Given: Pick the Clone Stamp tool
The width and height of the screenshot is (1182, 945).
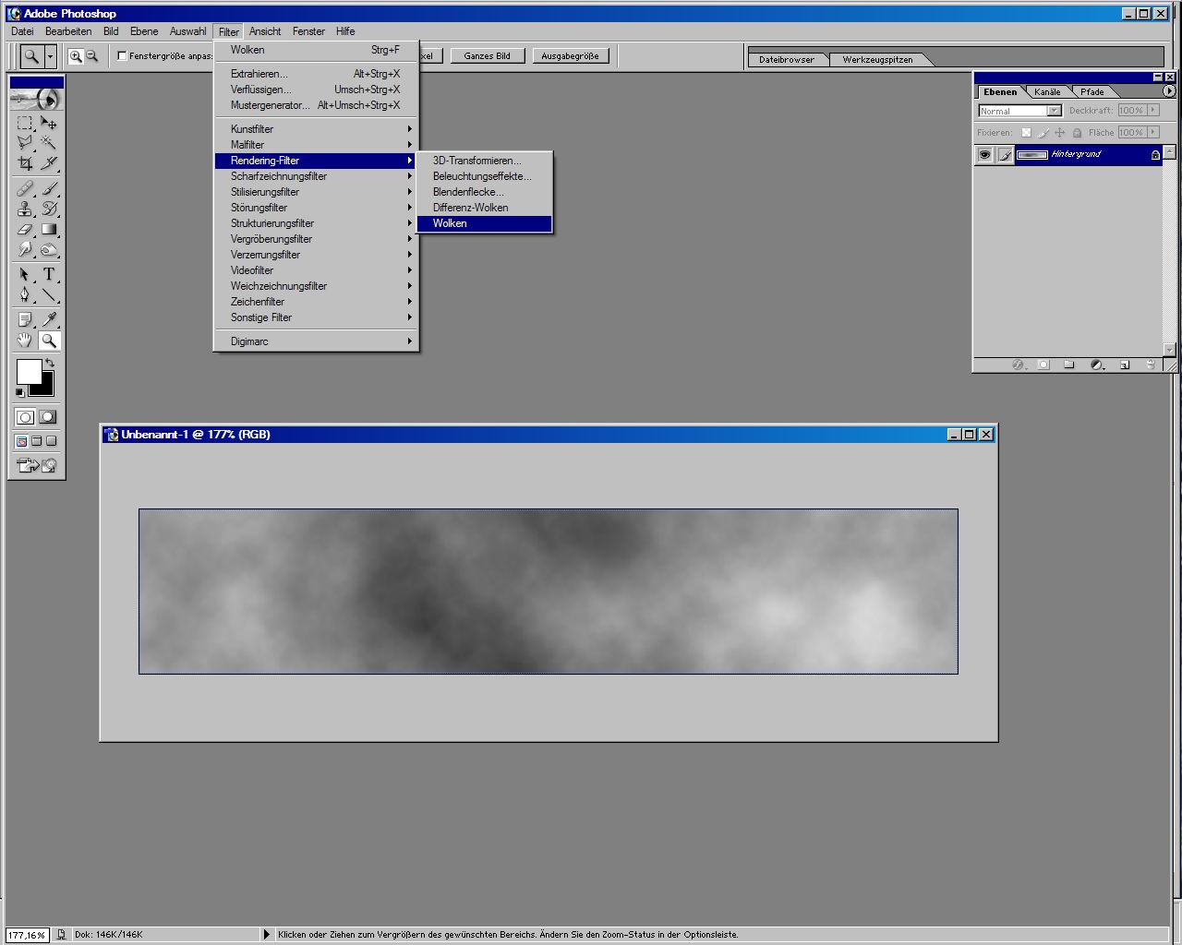Looking at the screenshot, I should tap(25, 209).
